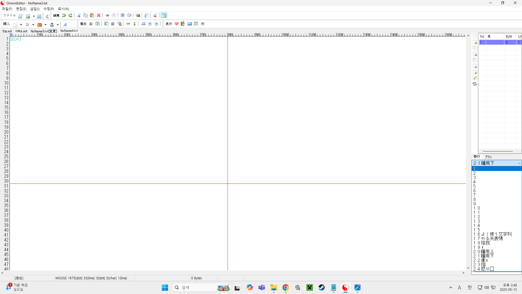Select 17やる夫表情 in the list
Screen dimensions: 522x294
[496, 238]
